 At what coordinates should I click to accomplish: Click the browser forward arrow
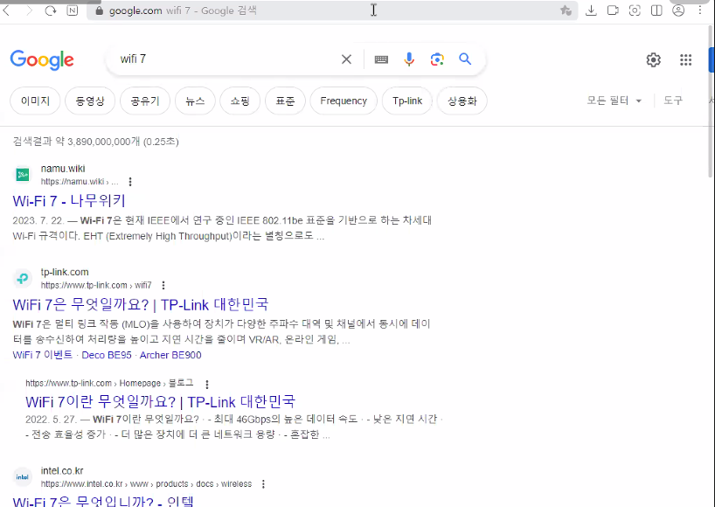(x=30, y=10)
